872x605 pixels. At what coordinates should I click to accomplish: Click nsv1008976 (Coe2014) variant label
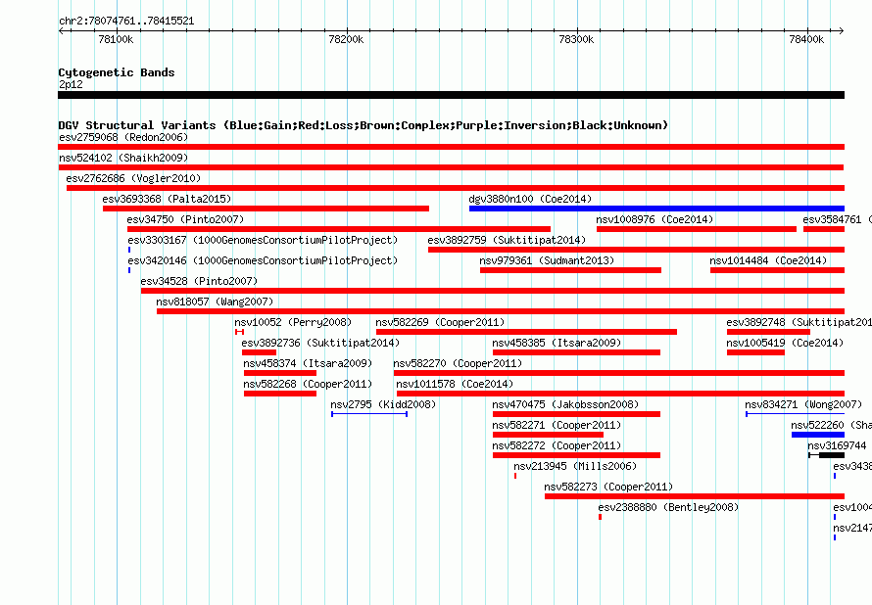654,219
